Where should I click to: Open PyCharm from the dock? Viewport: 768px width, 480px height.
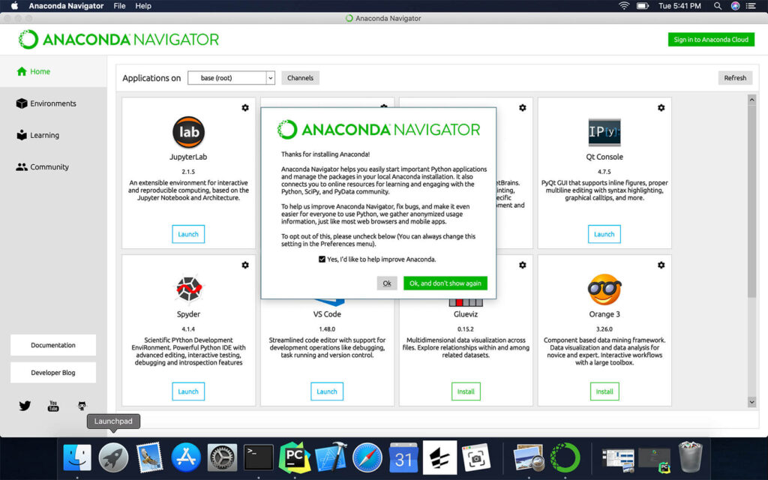[294, 457]
